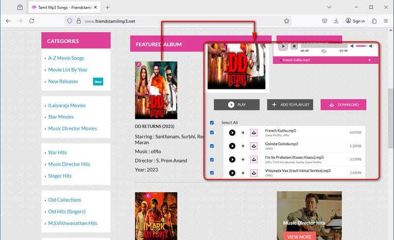Image resolution: width=394 pixels, height=240 pixels.
Task: Play the Vilayaada Vaa track
Action: pos(232,173)
